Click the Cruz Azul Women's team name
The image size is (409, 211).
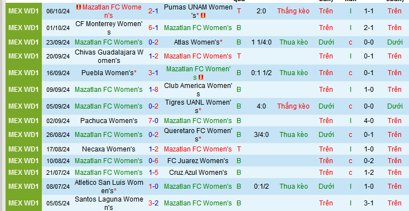tap(198, 173)
